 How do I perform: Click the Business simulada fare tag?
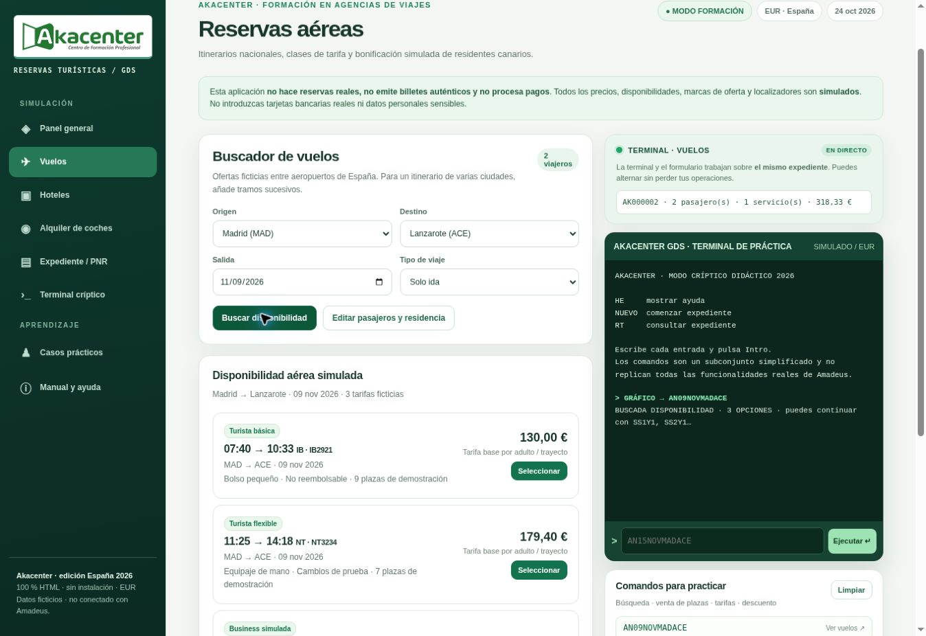point(260,629)
